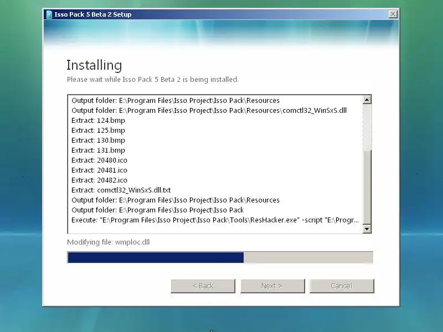Select log line 'Extract: 125.bmp'
The height and width of the screenshot is (332, 443).
click(x=98, y=131)
